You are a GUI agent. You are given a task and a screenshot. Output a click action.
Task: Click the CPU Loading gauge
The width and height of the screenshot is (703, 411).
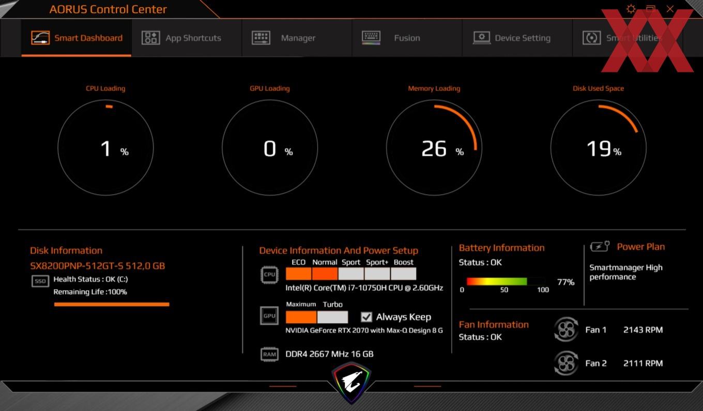(105, 148)
